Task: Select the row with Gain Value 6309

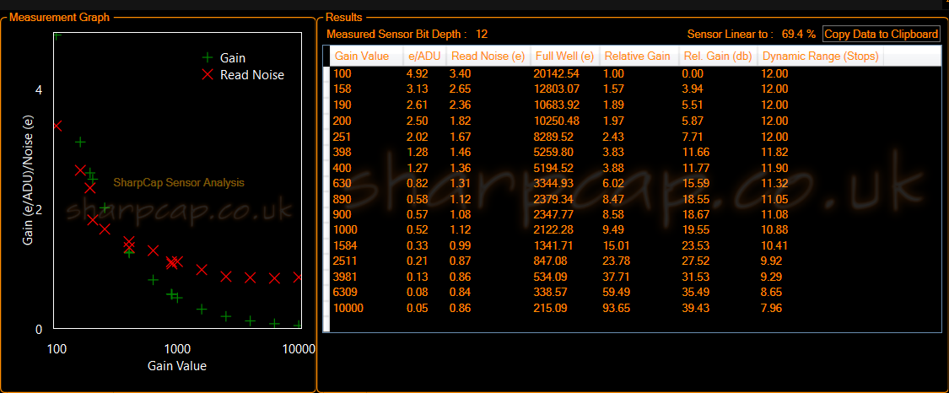Action: (x=635, y=293)
